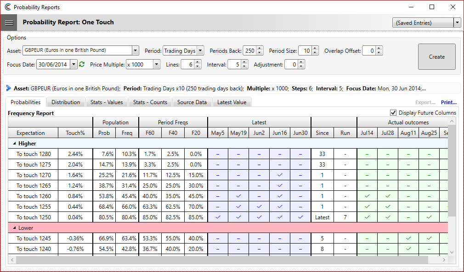Click the blue arrow beside Asset summary
Screen dimensions: 464x272
pos(9,88)
